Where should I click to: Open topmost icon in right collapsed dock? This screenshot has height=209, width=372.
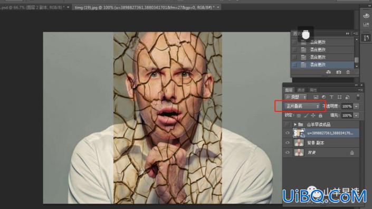click(366, 16)
